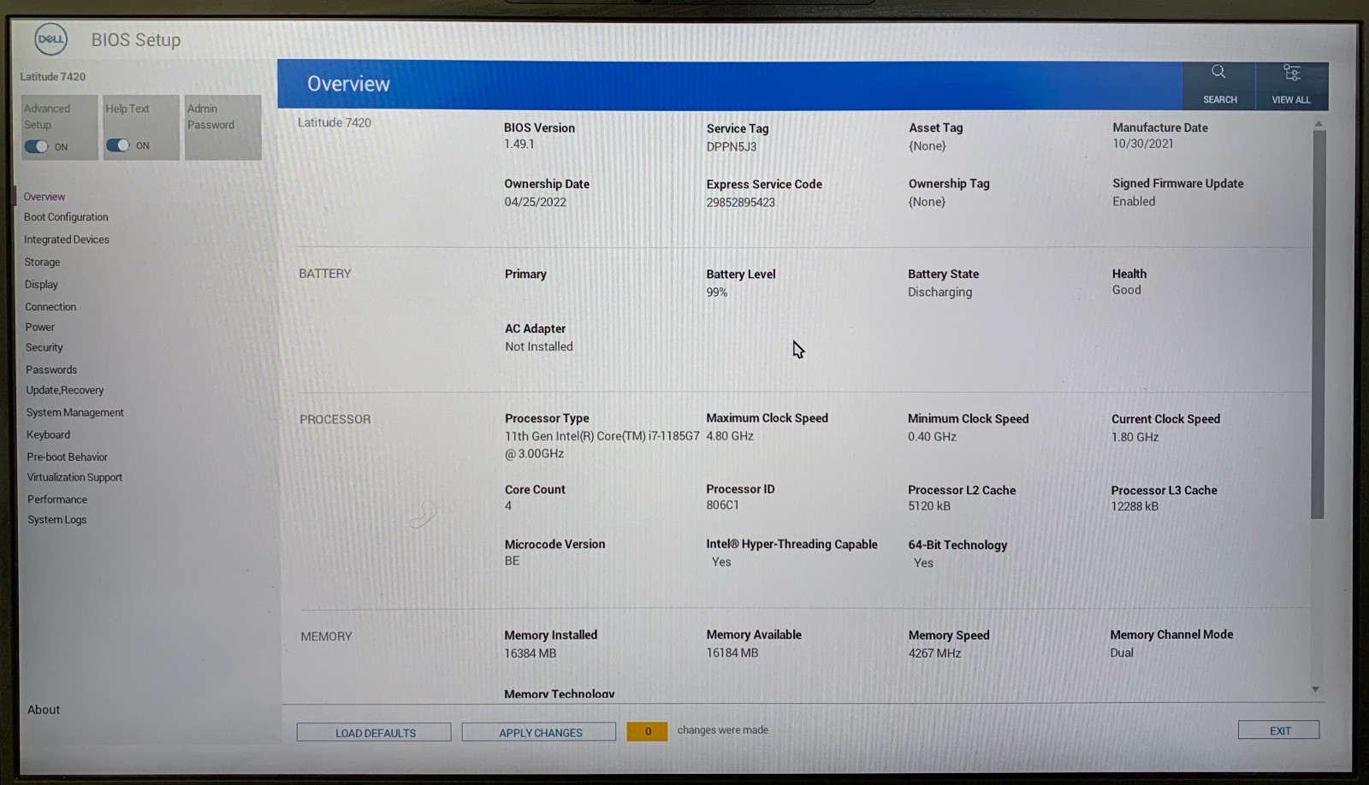
Task: Click battery Health value Good
Action: coord(1127,290)
